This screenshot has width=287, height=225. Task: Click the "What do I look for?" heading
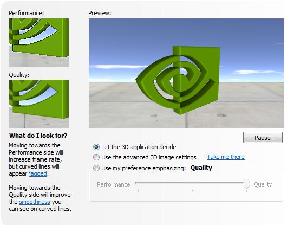pos(38,136)
